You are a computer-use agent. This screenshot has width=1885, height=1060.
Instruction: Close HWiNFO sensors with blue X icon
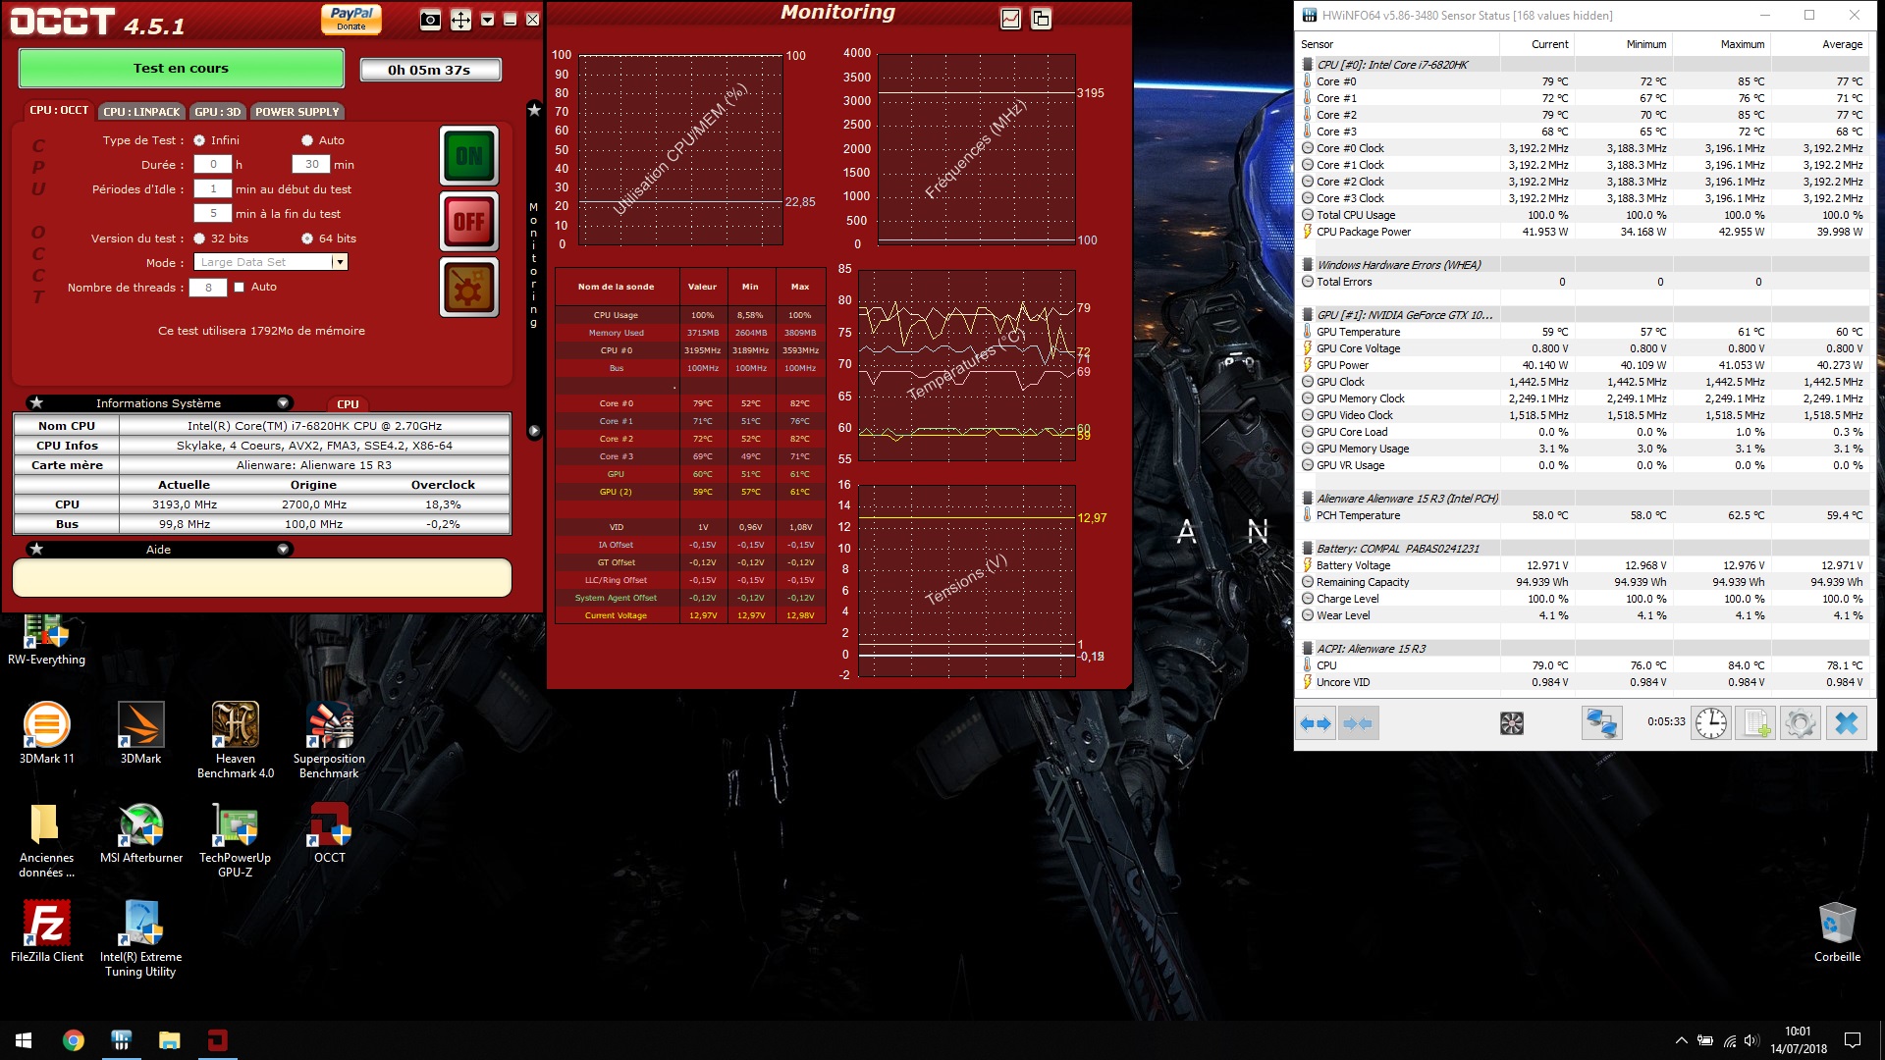click(1846, 723)
